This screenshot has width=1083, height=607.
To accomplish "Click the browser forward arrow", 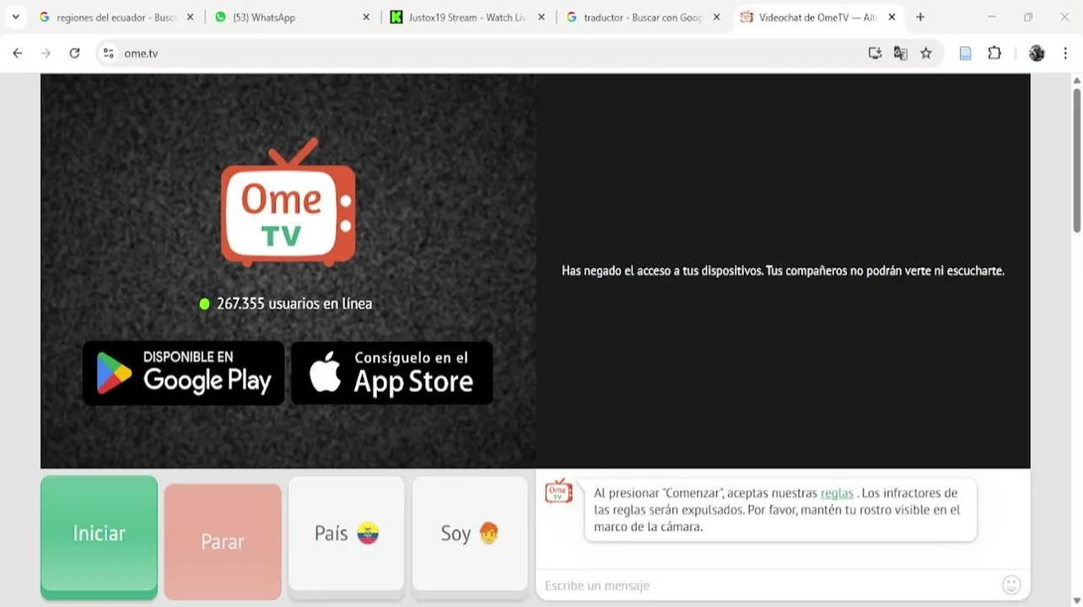I will pos(46,53).
